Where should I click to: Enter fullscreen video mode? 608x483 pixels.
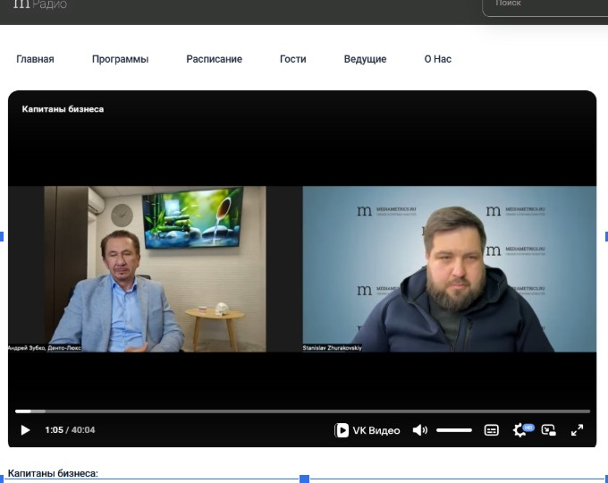pos(577,430)
